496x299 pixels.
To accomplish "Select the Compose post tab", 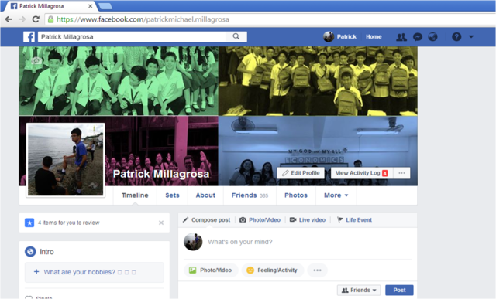I will [x=207, y=220].
